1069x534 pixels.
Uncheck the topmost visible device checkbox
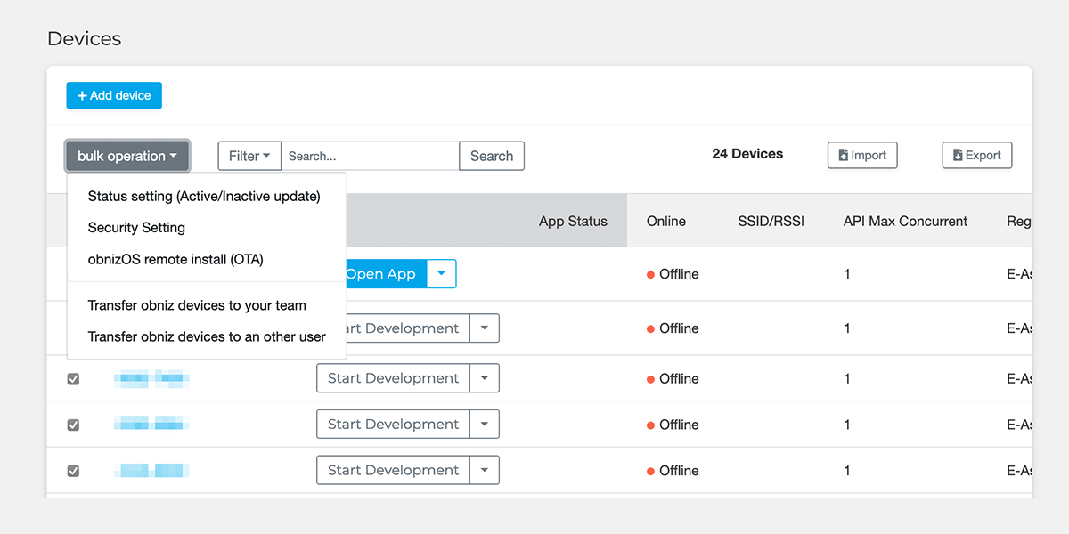(74, 378)
